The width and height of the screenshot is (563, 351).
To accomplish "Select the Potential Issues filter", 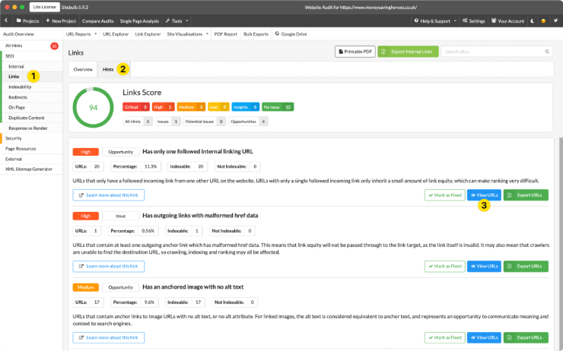I will click(x=205, y=122).
